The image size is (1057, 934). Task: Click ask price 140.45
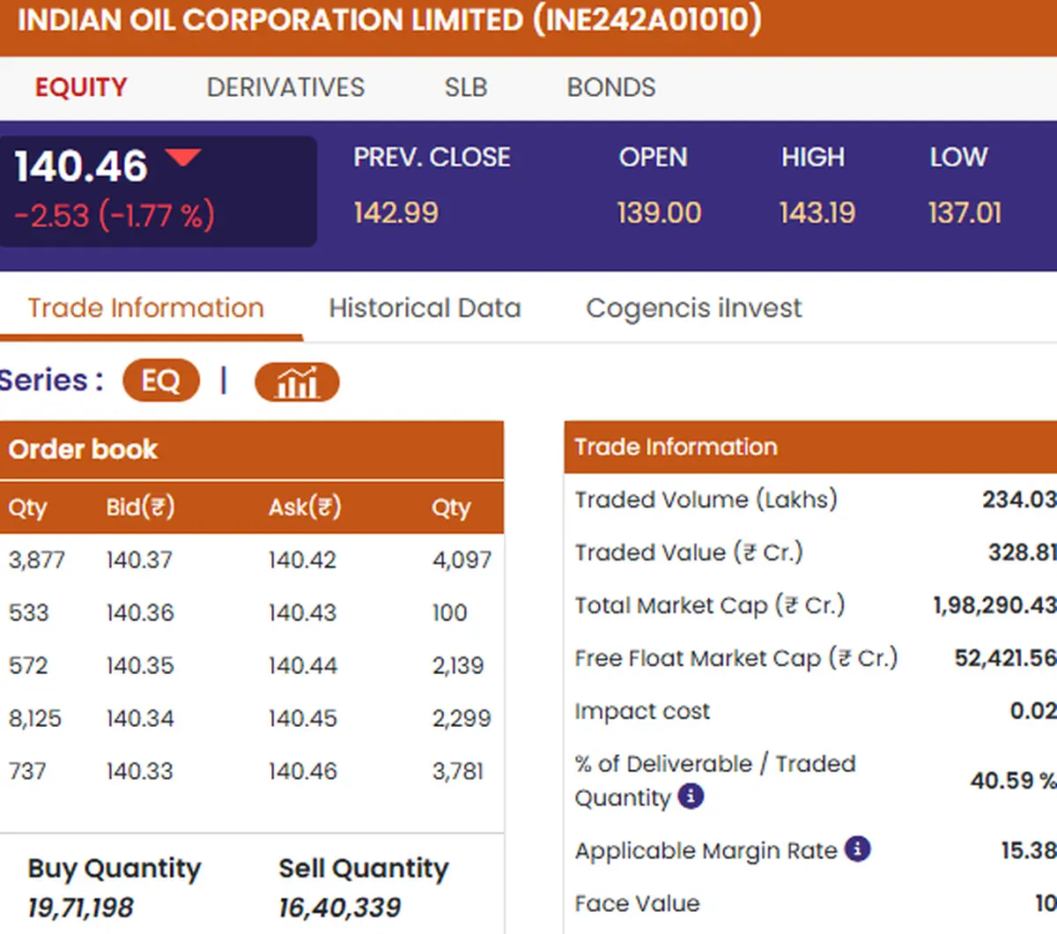(302, 718)
